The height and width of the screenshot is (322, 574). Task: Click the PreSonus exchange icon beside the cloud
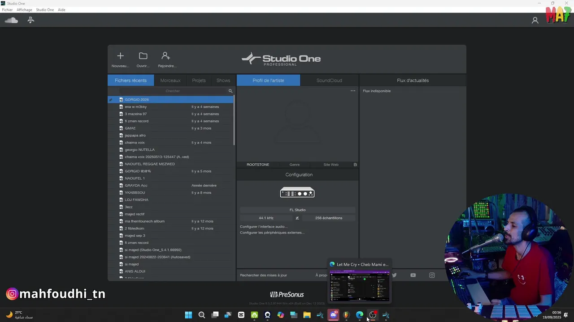(30, 20)
